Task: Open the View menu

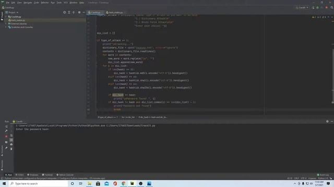Action: 19,3
